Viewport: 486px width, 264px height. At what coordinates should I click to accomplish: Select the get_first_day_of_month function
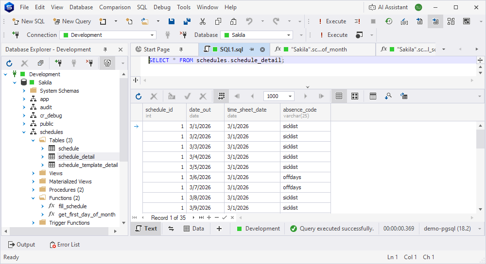pos(87,214)
